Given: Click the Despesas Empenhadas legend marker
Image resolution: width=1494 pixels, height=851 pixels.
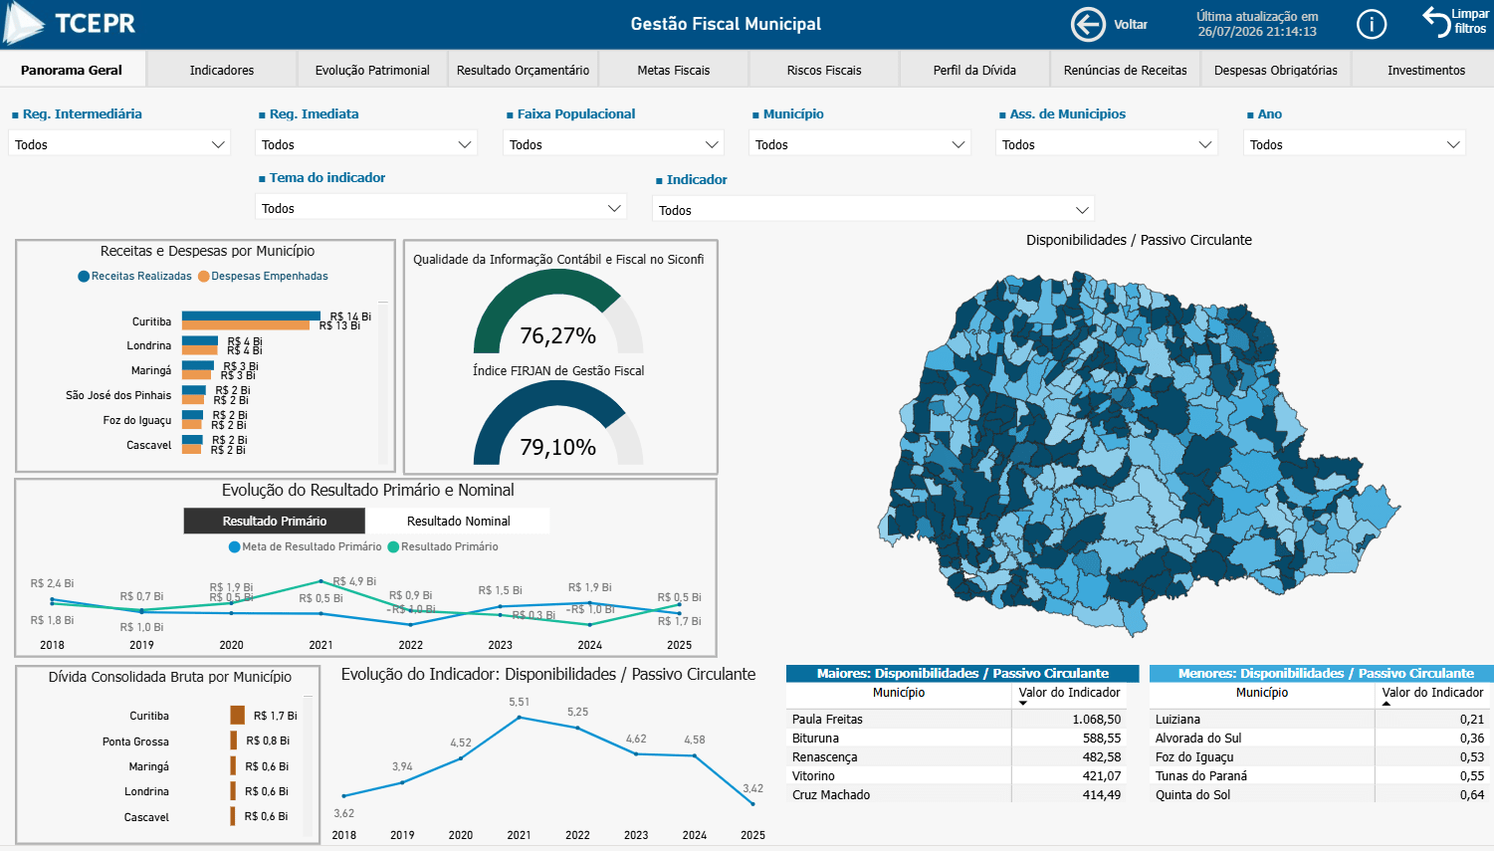Looking at the screenshot, I should coord(204,277).
